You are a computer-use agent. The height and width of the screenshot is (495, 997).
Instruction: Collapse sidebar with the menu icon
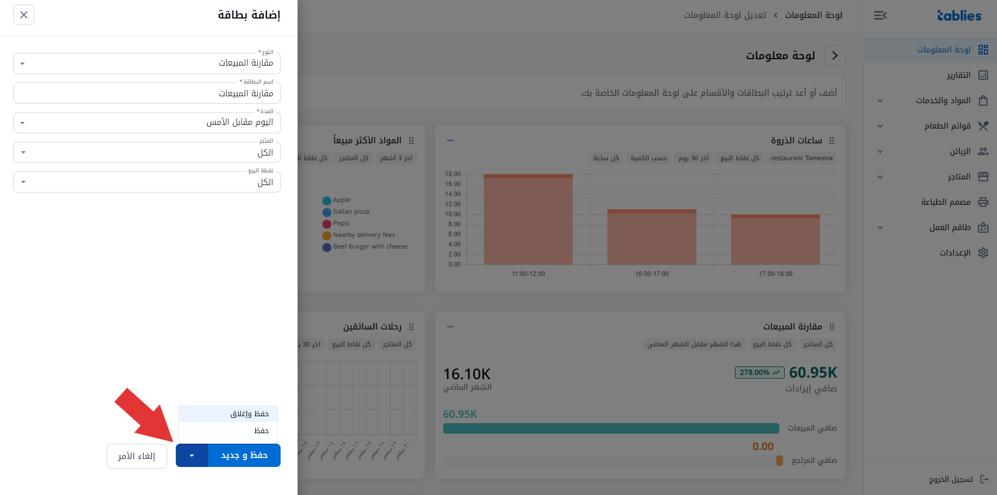tap(880, 15)
